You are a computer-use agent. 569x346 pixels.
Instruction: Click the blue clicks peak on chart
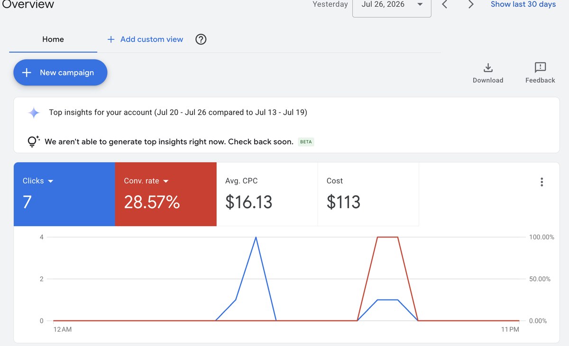coord(256,237)
